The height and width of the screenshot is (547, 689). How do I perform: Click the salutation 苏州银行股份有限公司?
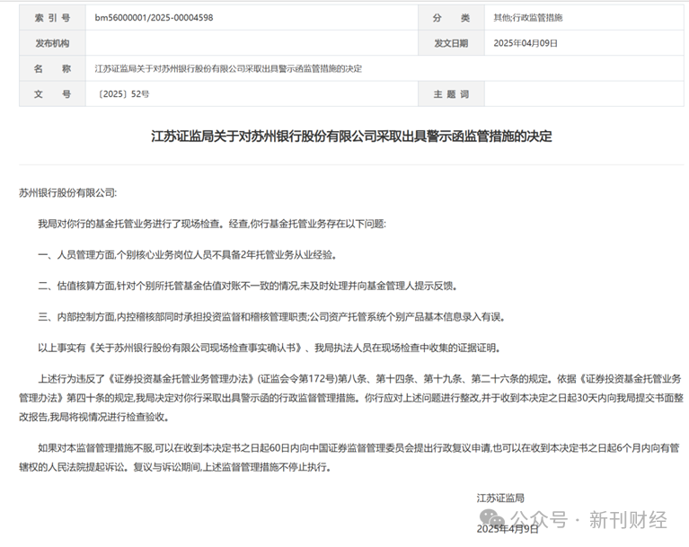[x=67, y=192]
